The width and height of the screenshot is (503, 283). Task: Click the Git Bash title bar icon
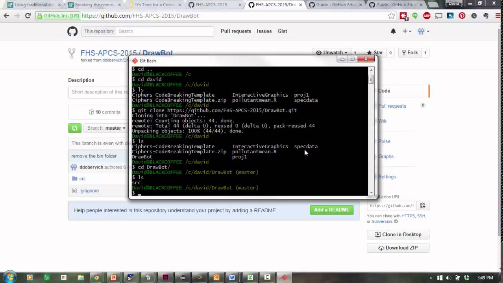[135, 61]
